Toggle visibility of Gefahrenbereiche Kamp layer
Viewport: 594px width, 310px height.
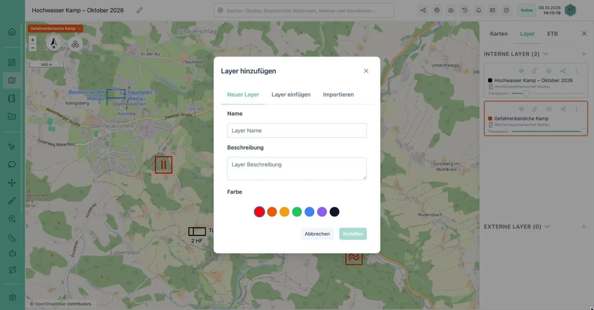tap(521, 109)
